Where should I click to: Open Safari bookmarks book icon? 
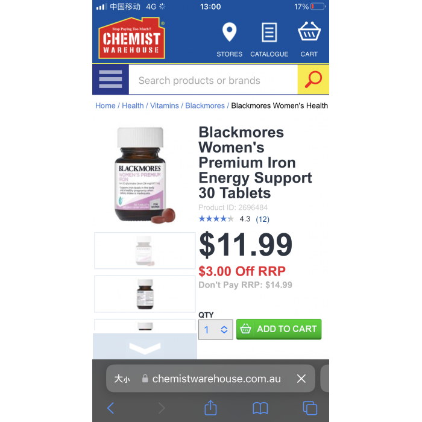(x=260, y=408)
